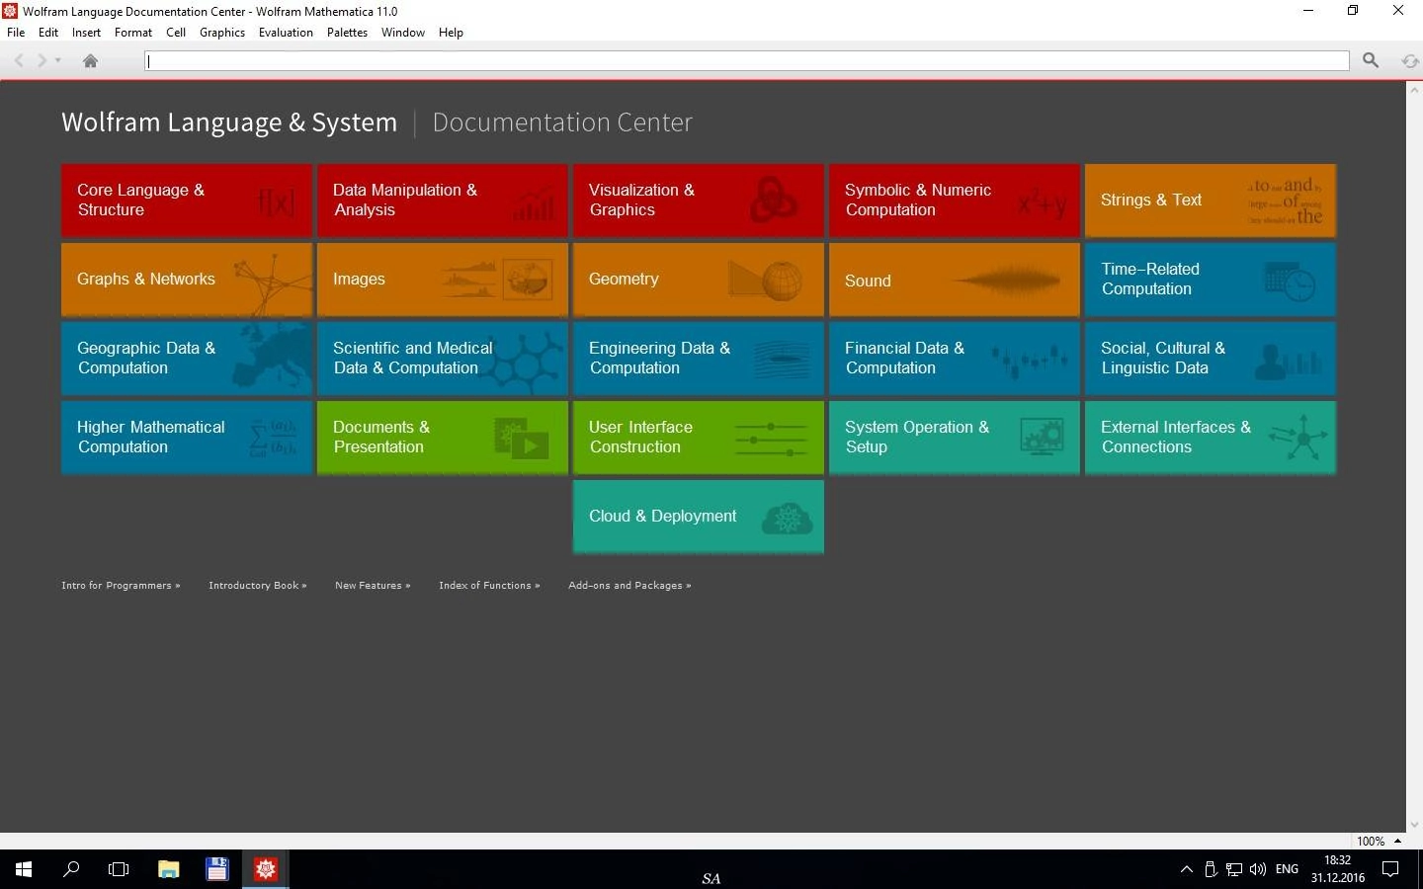
Task: Open Cloud & Deployment tile
Action: coord(699,517)
